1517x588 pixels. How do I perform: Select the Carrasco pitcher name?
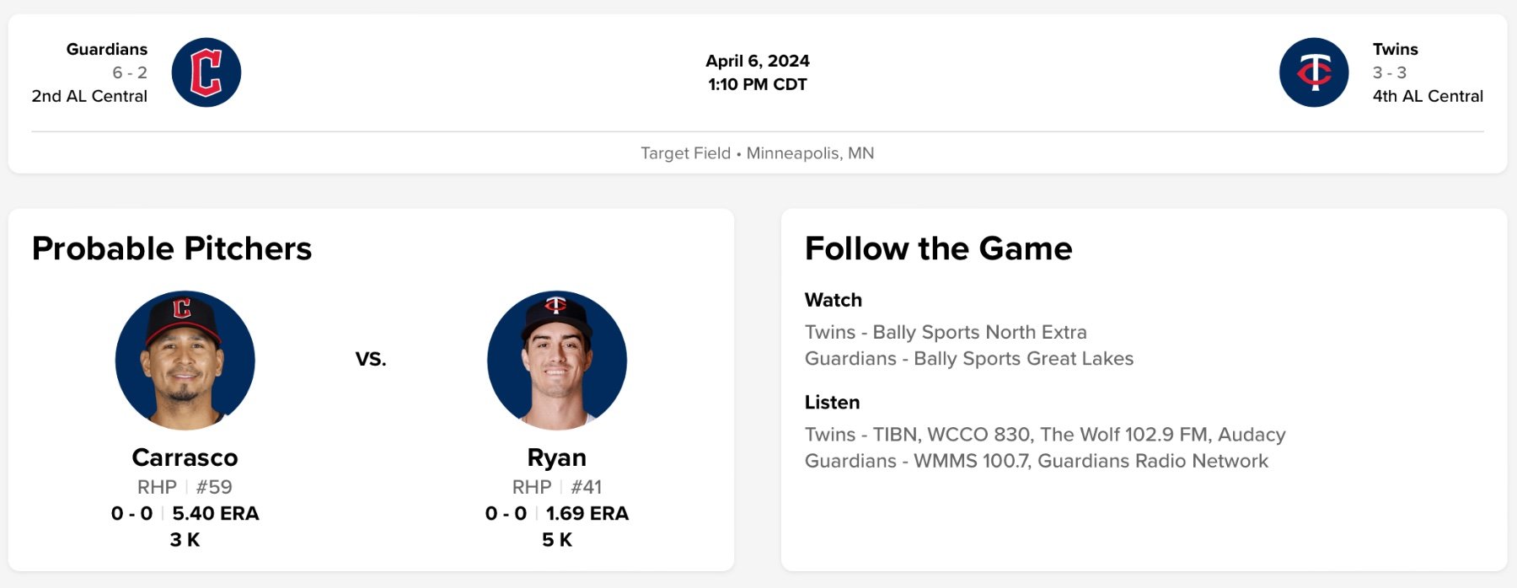pyautogui.click(x=185, y=457)
